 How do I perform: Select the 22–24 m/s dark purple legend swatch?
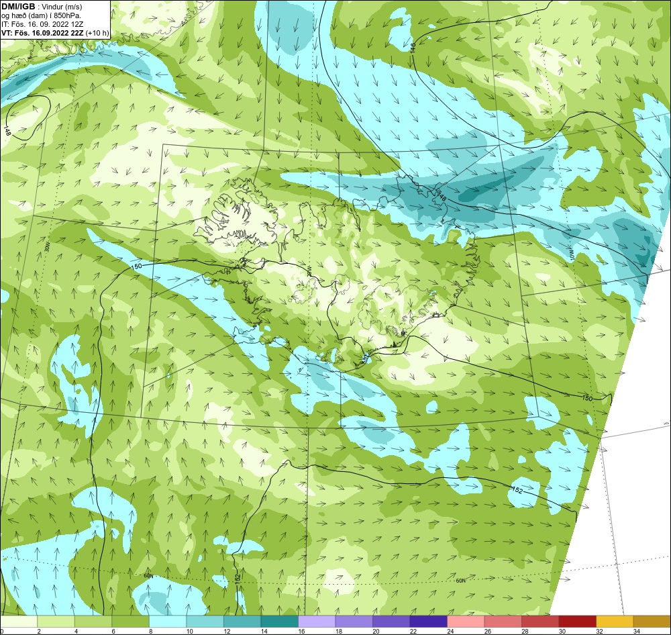[x=428, y=621]
